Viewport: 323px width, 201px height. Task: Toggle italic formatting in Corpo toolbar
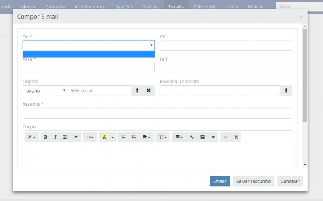tap(55, 137)
